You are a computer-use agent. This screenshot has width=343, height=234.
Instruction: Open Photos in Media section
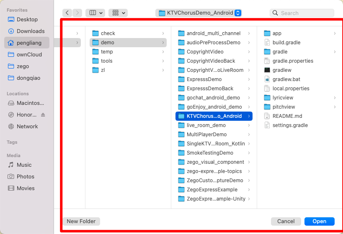[x=25, y=176]
